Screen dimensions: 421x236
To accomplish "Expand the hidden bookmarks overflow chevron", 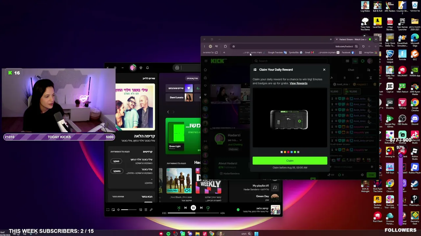I will tap(224, 52).
